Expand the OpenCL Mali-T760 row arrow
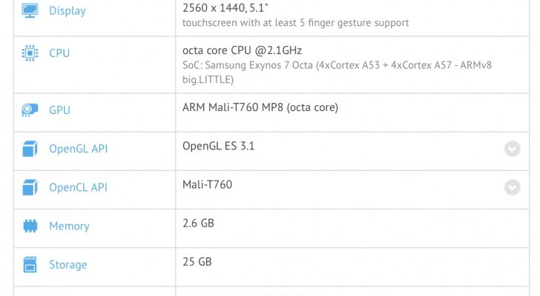Screen dimensions: 540x296 512,187
